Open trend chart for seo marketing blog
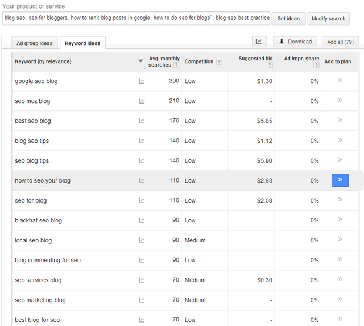Image resolution: width=364 pixels, height=326 pixels. pos(142,300)
